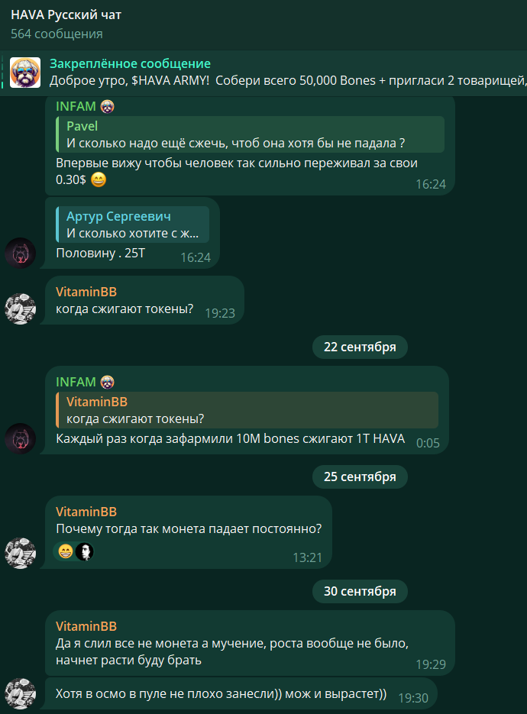Click INFAM's avatar beside Половину . 25T message
527x714 pixels.
pyautogui.click(x=20, y=253)
